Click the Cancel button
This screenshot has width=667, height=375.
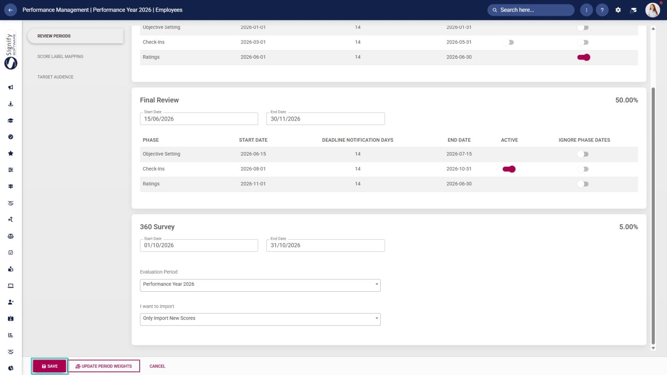coord(157,366)
